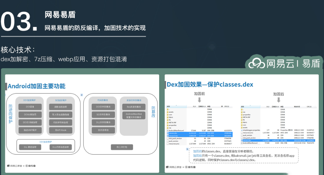Click the DEX分离加壳 box

[30, 115]
